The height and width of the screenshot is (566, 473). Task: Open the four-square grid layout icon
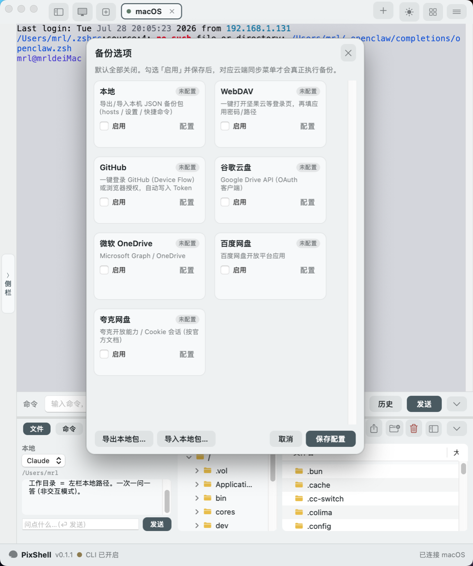432,12
